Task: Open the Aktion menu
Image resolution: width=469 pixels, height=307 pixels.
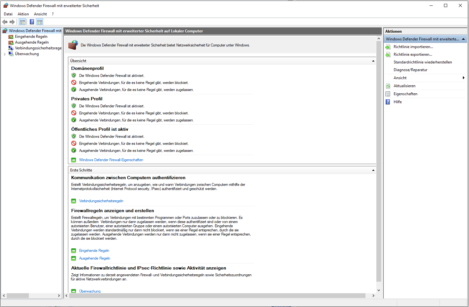Action: pos(23,14)
